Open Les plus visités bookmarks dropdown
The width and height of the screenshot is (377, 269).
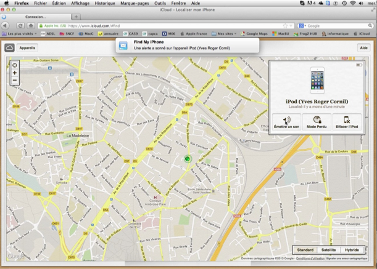19,34
